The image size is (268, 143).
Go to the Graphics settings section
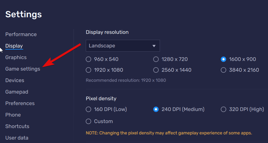[x=16, y=57]
